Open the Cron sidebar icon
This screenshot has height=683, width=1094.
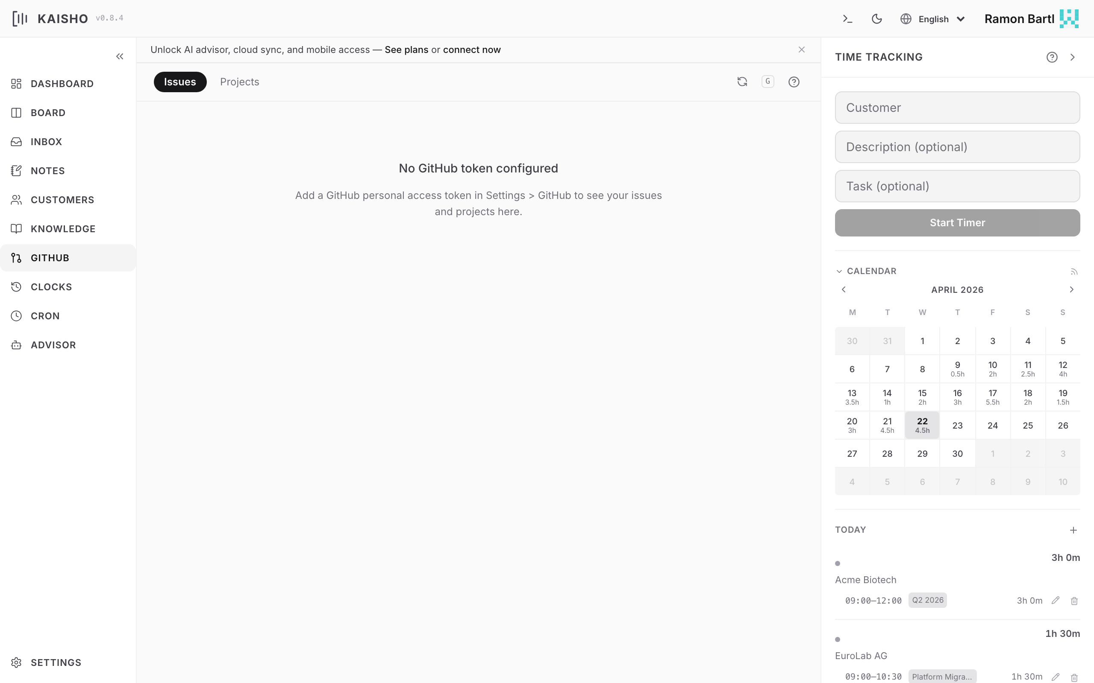pyautogui.click(x=16, y=316)
